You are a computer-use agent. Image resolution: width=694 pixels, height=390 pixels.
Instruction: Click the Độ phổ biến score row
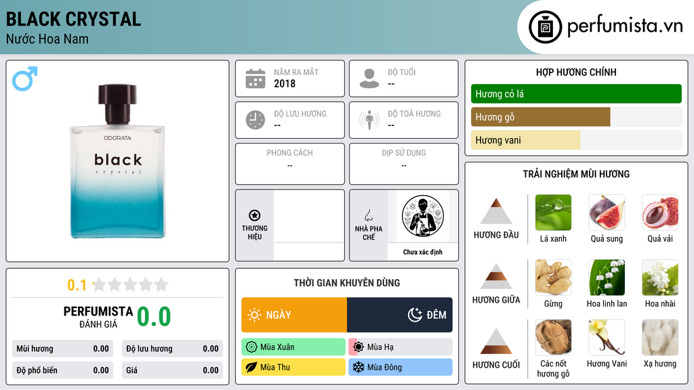pos(62,370)
